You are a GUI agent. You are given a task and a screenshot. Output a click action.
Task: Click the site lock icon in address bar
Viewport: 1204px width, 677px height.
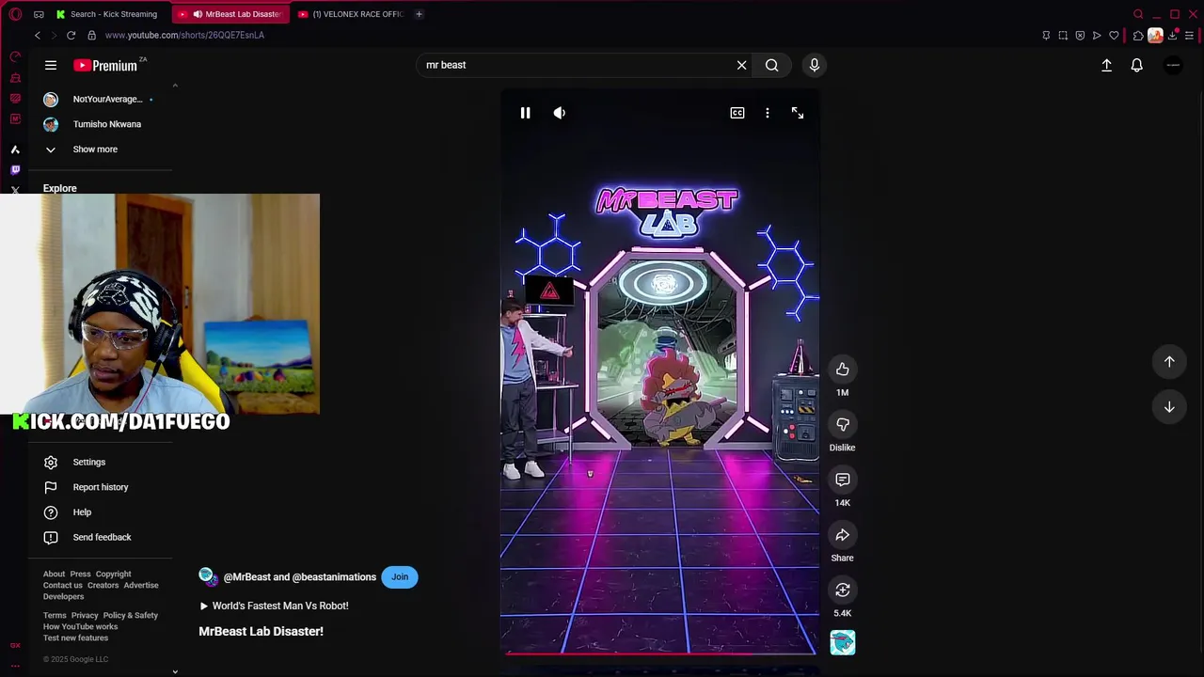(91, 36)
